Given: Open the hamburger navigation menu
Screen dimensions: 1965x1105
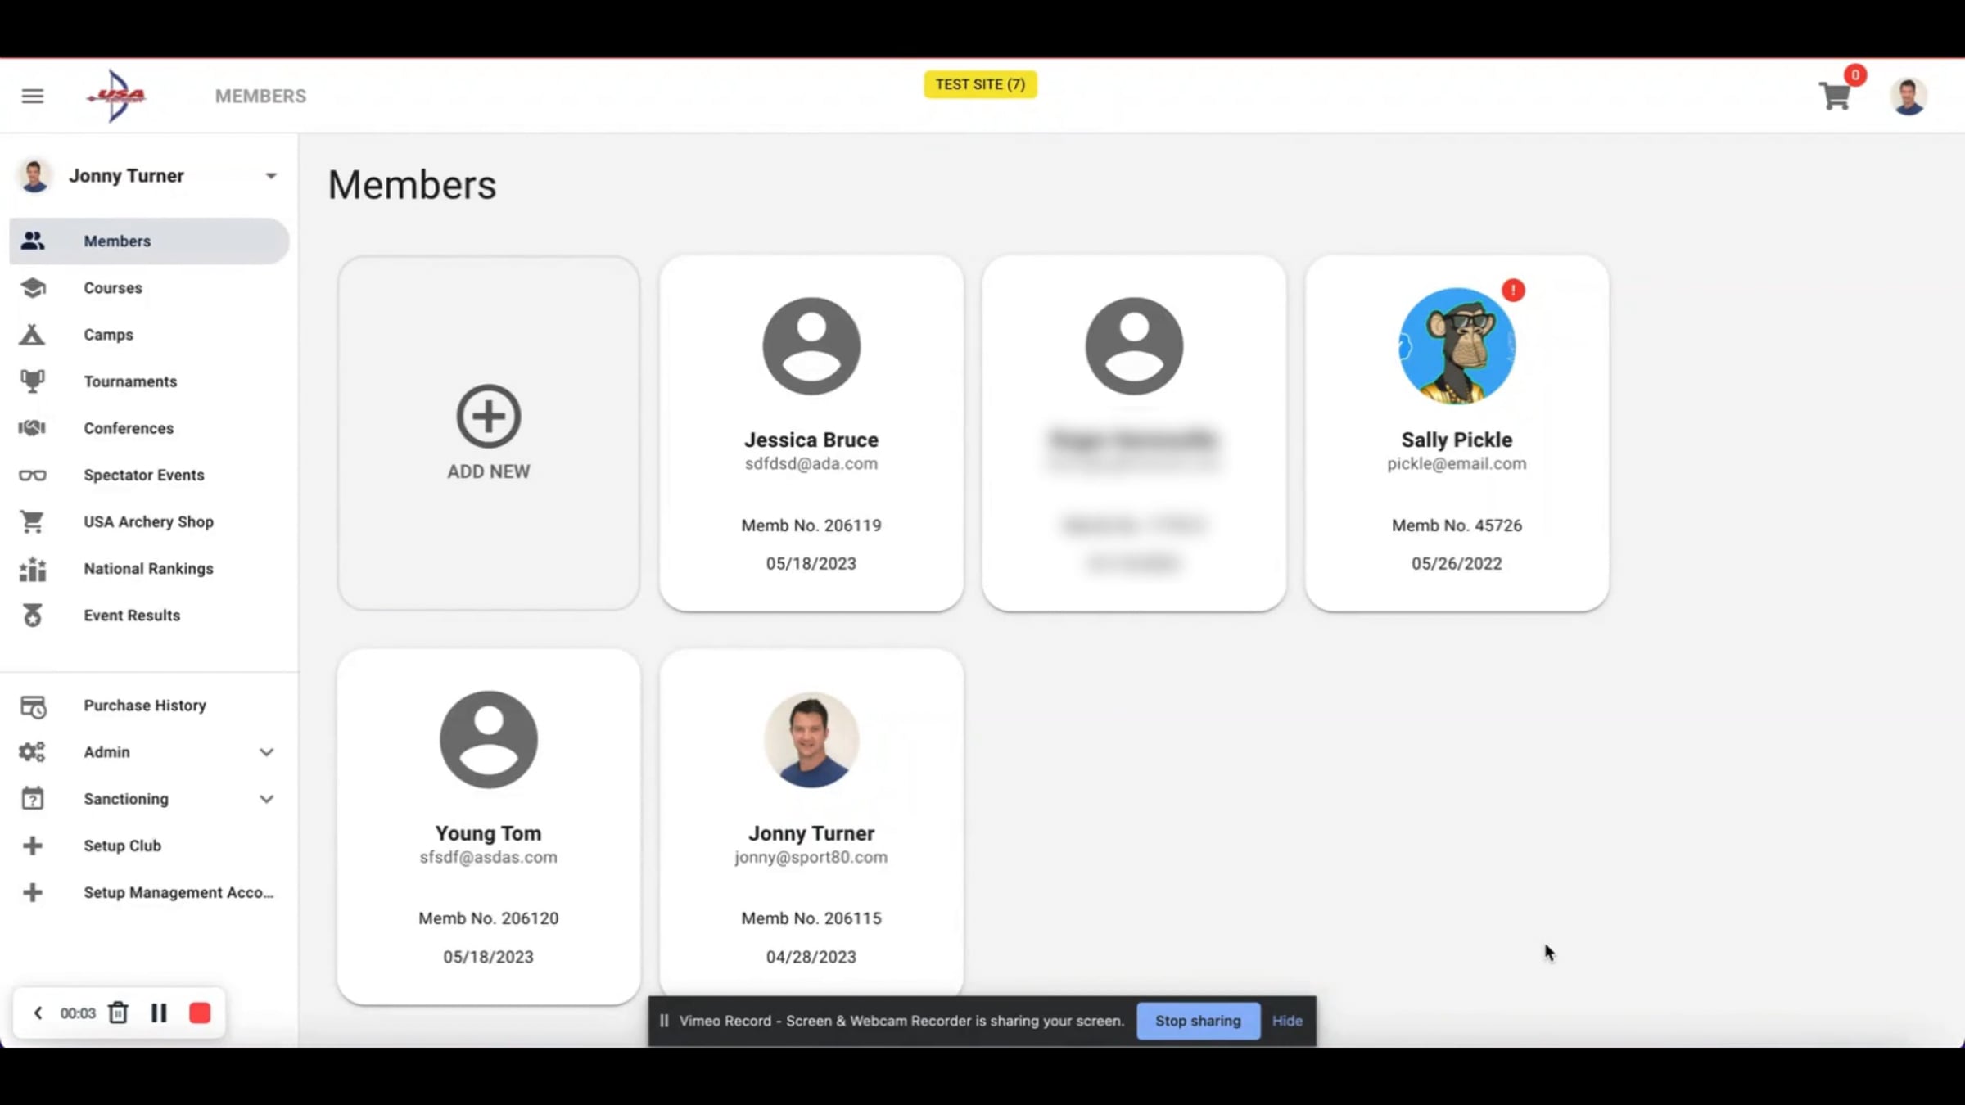Looking at the screenshot, I should [33, 97].
